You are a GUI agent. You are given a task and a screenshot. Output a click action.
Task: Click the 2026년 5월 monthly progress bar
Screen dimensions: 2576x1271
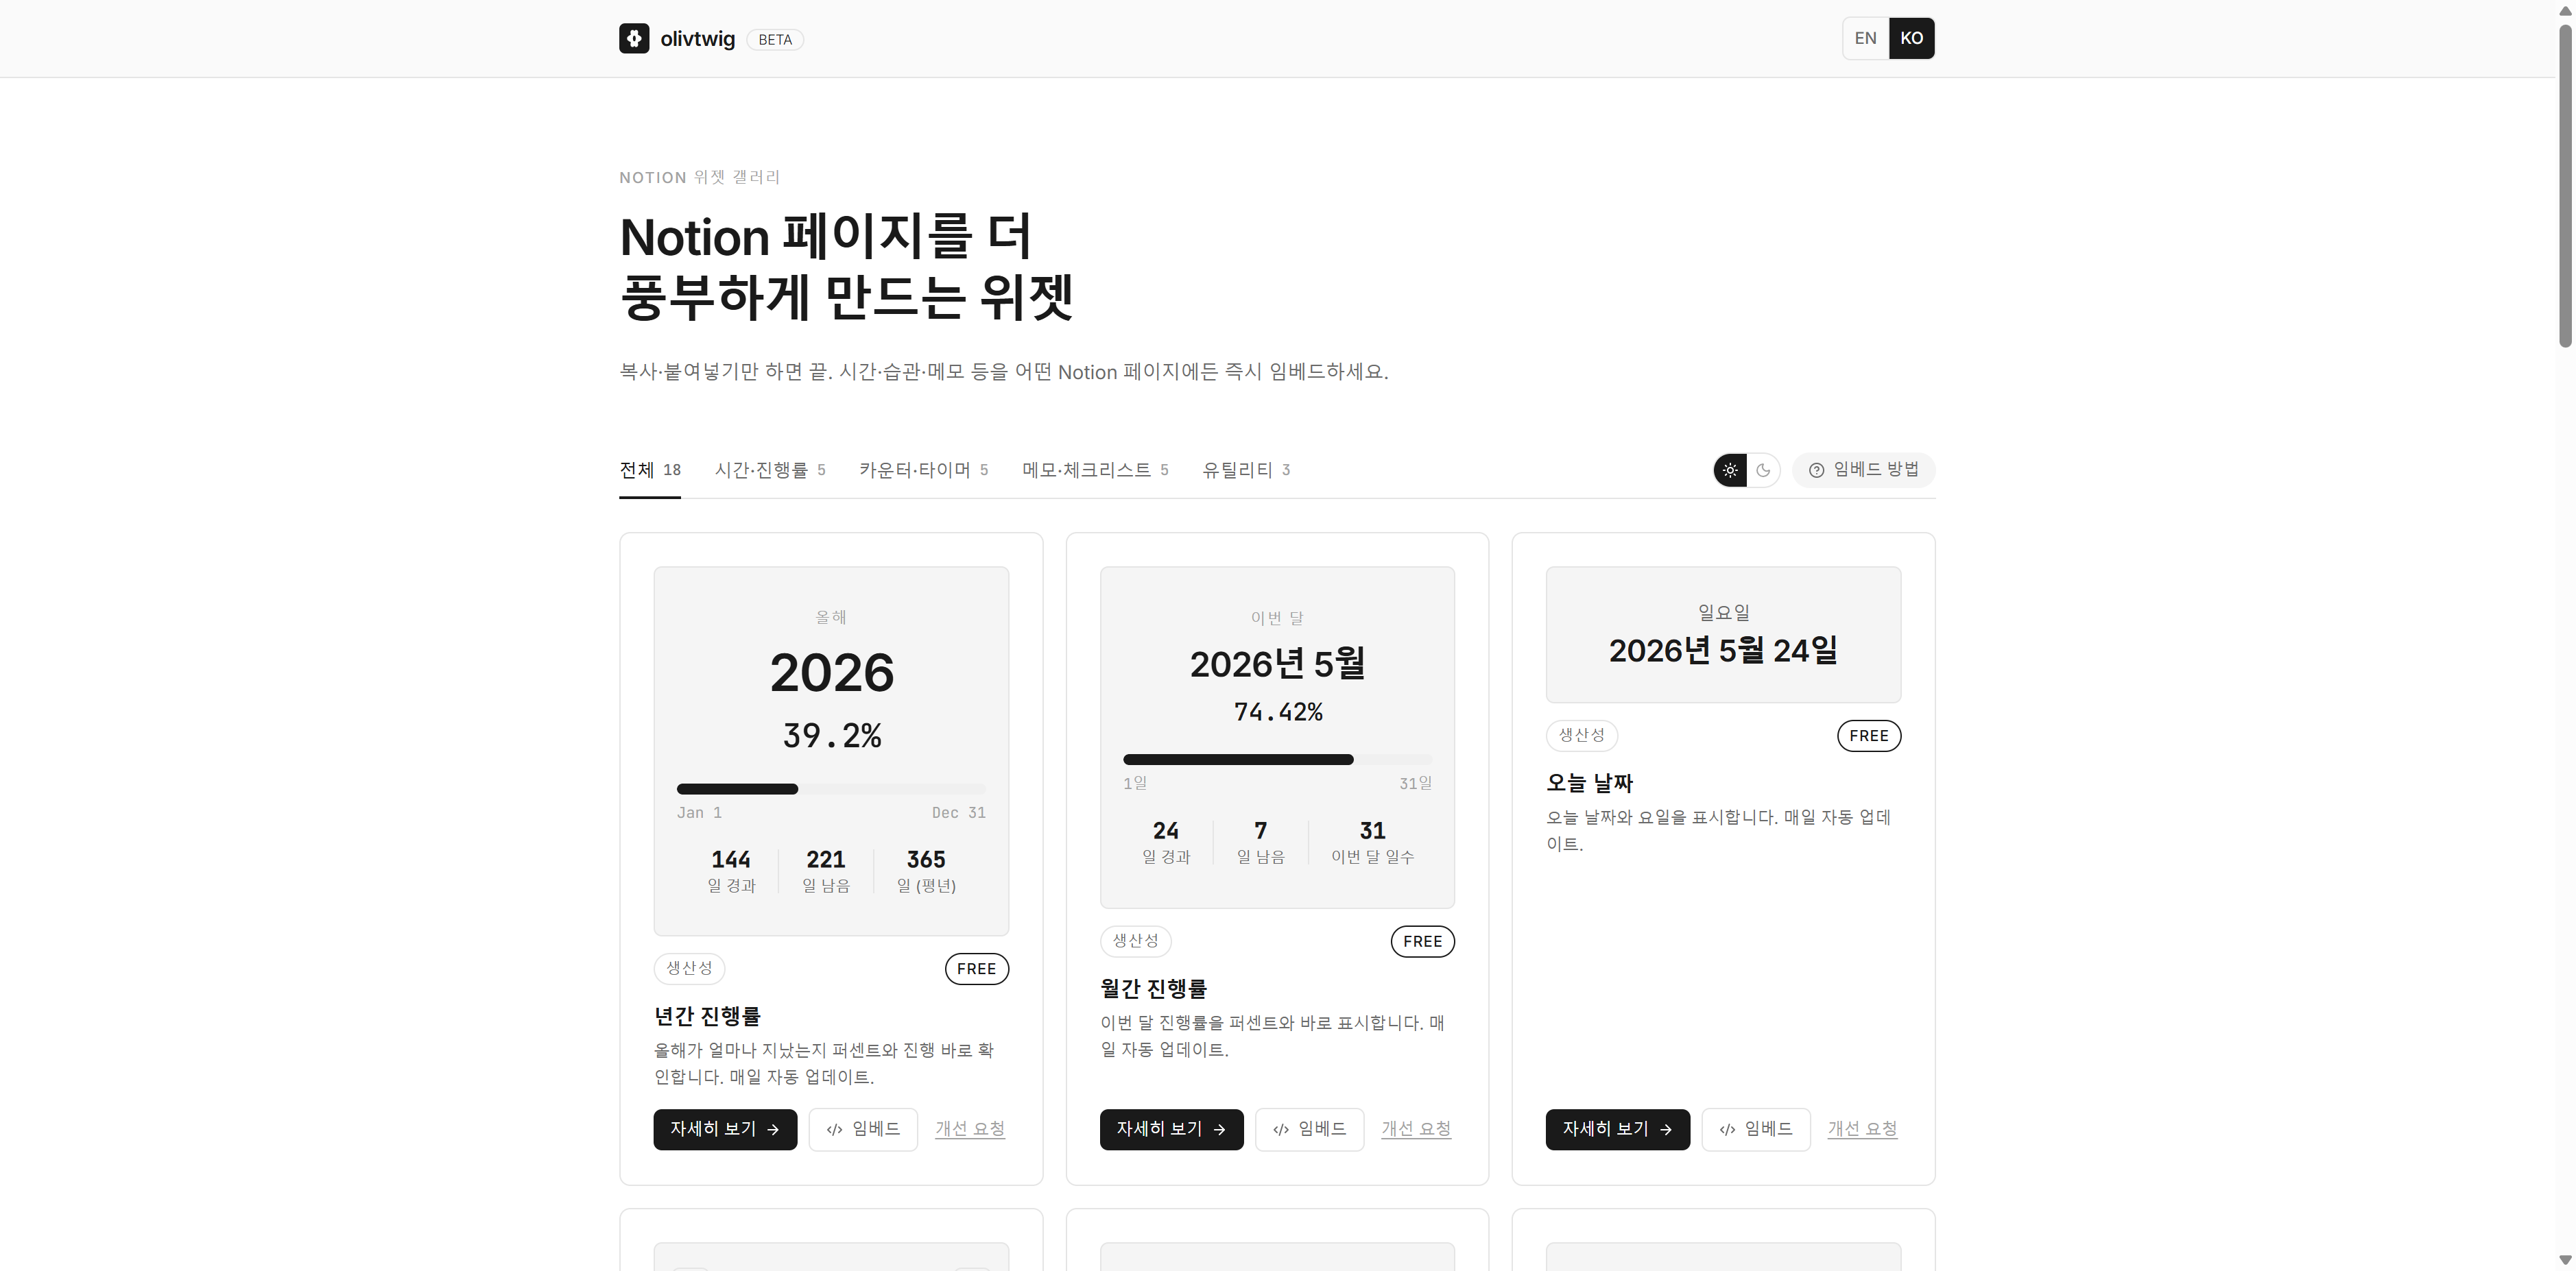pyautogui.click(x=1277, y=760)
